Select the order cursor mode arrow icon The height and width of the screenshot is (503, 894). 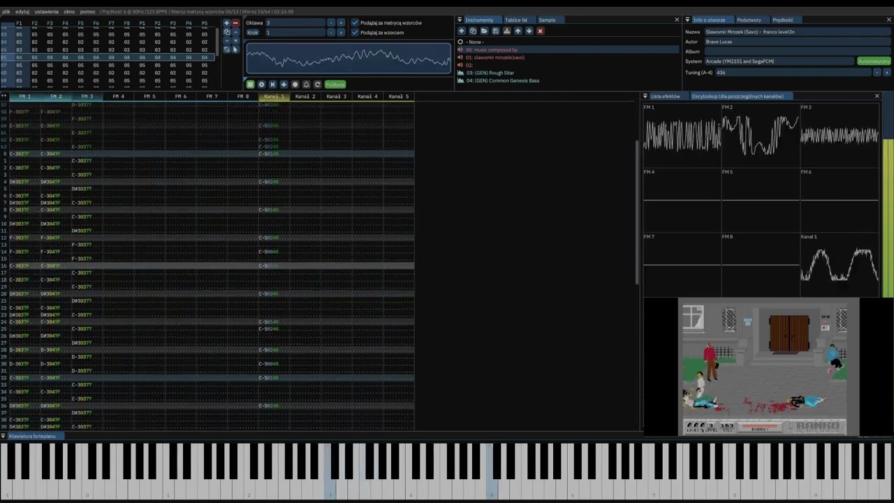coord(235,50)
